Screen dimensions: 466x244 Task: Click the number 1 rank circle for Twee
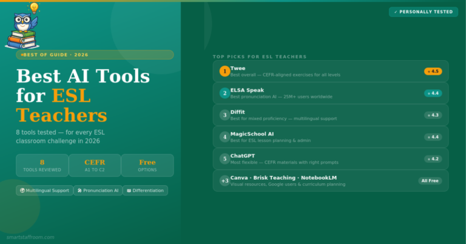pyautogui.click(x=225, y=72)
